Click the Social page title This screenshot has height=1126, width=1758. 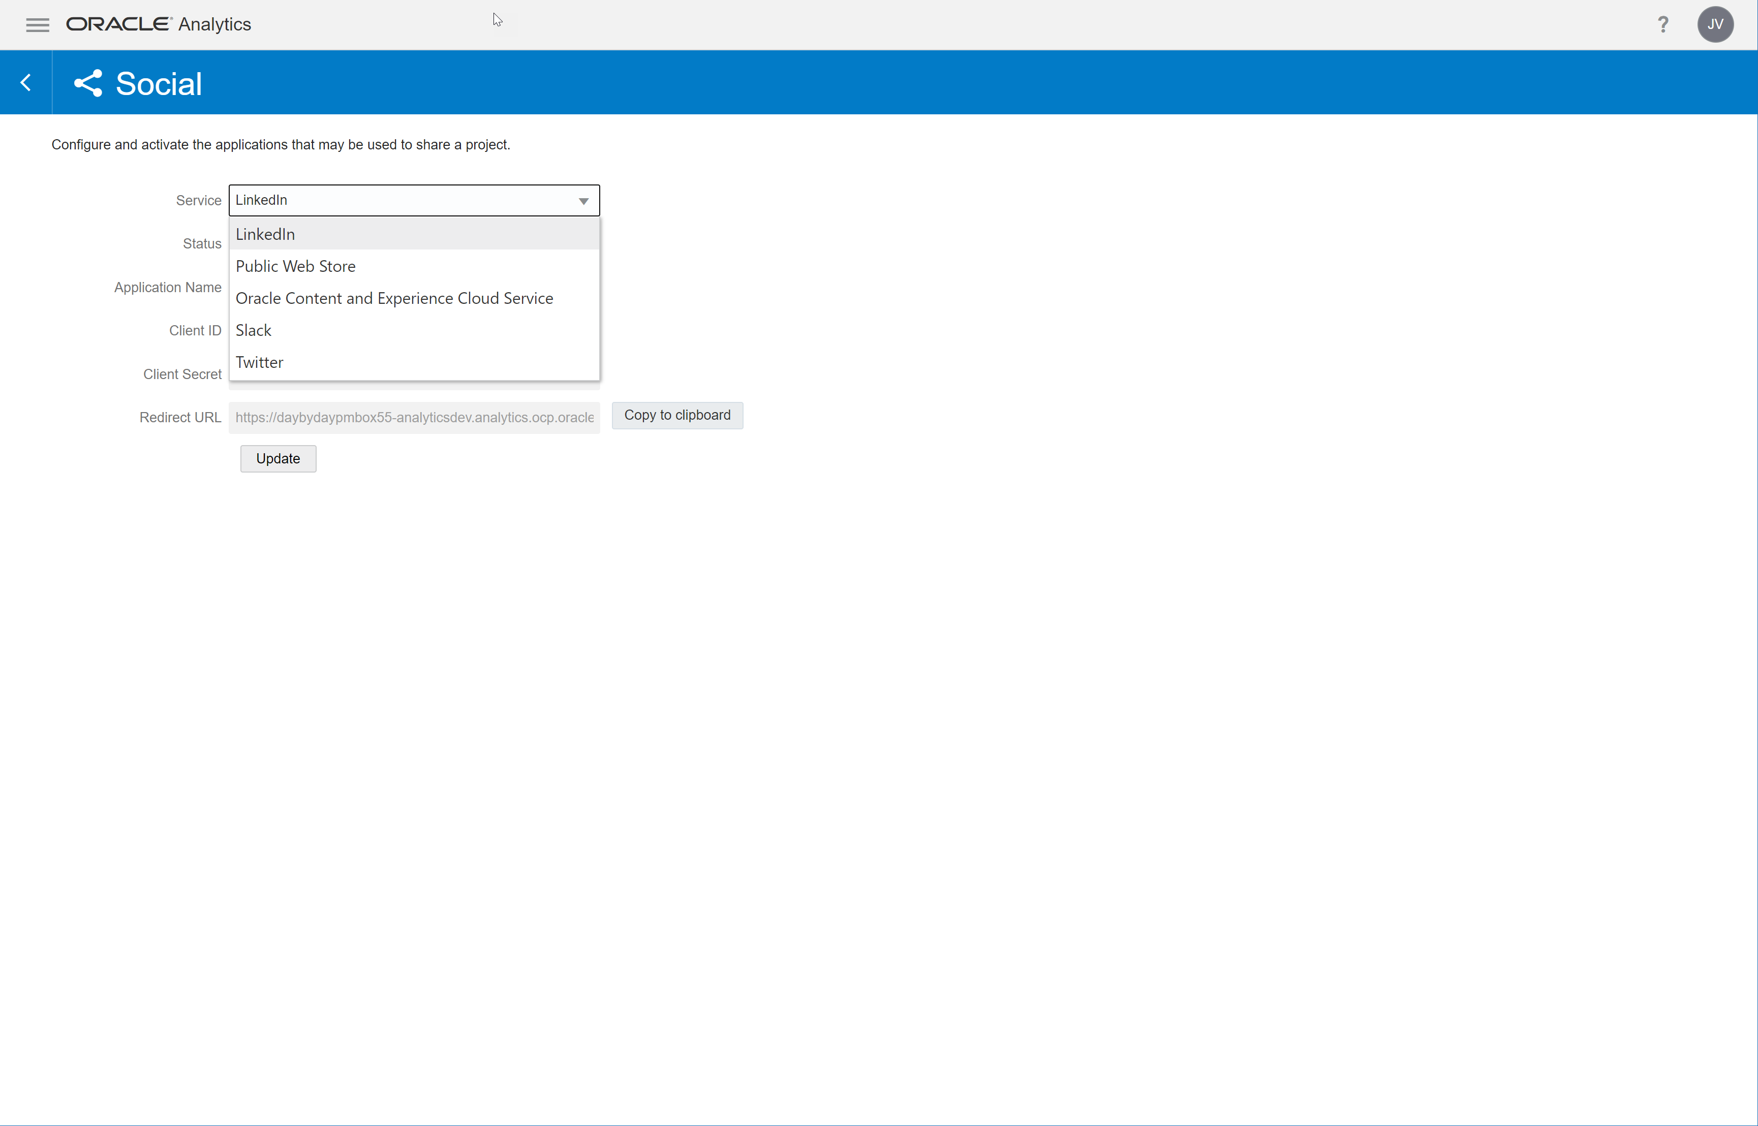click(159, 83)
